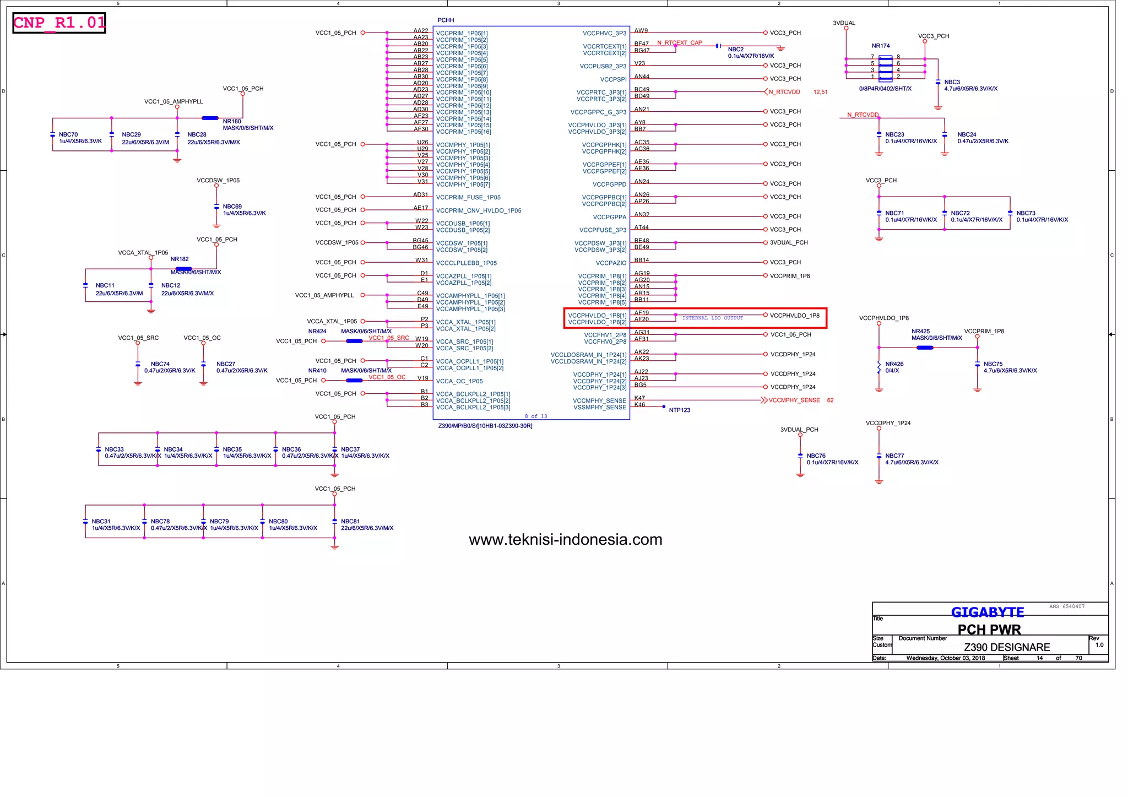
Task: Click the NR410 jumper on VCC1_05_OC
Action: [x=354, y=380]
